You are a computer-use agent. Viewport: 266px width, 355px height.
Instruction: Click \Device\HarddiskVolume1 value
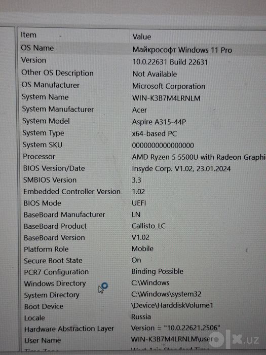coord(172,305)
